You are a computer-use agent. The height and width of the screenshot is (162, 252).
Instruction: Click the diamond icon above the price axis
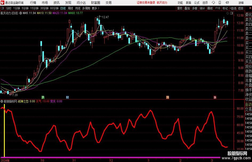point(227,13)
